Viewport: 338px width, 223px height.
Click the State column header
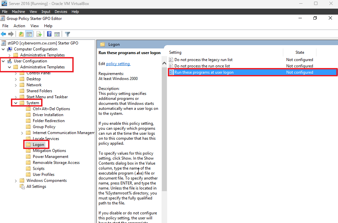(x=300, y=52)
